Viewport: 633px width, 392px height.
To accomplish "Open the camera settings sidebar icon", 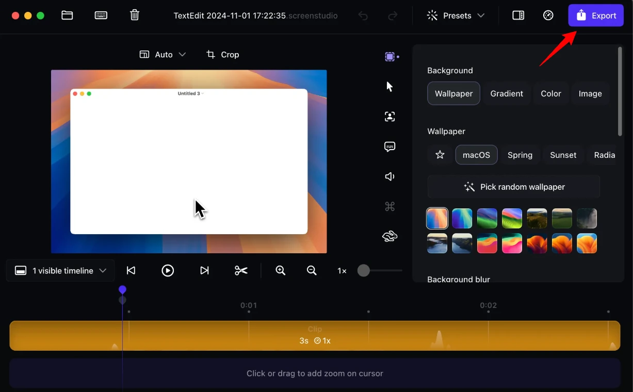I will [389, 117].
